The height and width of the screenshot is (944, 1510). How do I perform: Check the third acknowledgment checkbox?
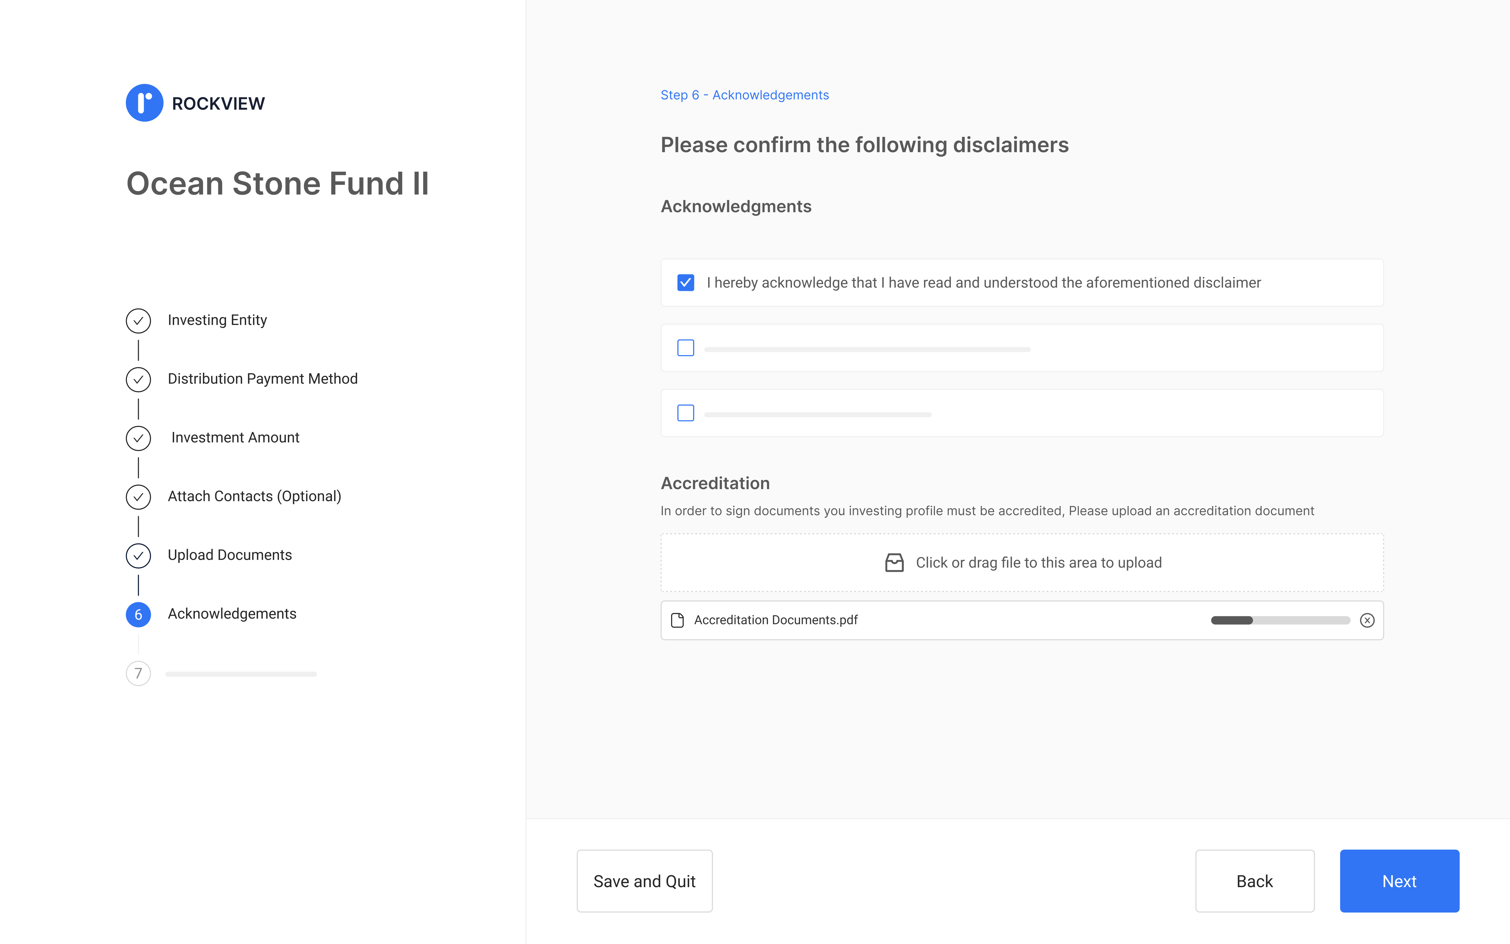685,413
